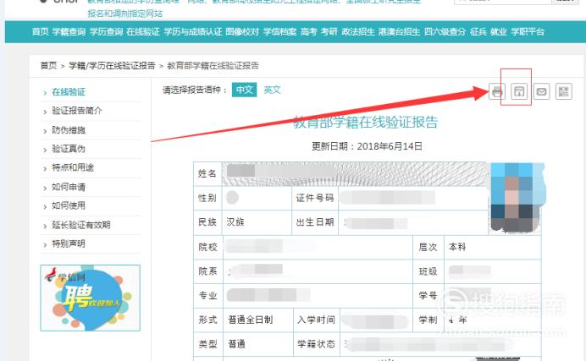Open 学信档案 menu item
Screen dimensions: 586x361
280,31
